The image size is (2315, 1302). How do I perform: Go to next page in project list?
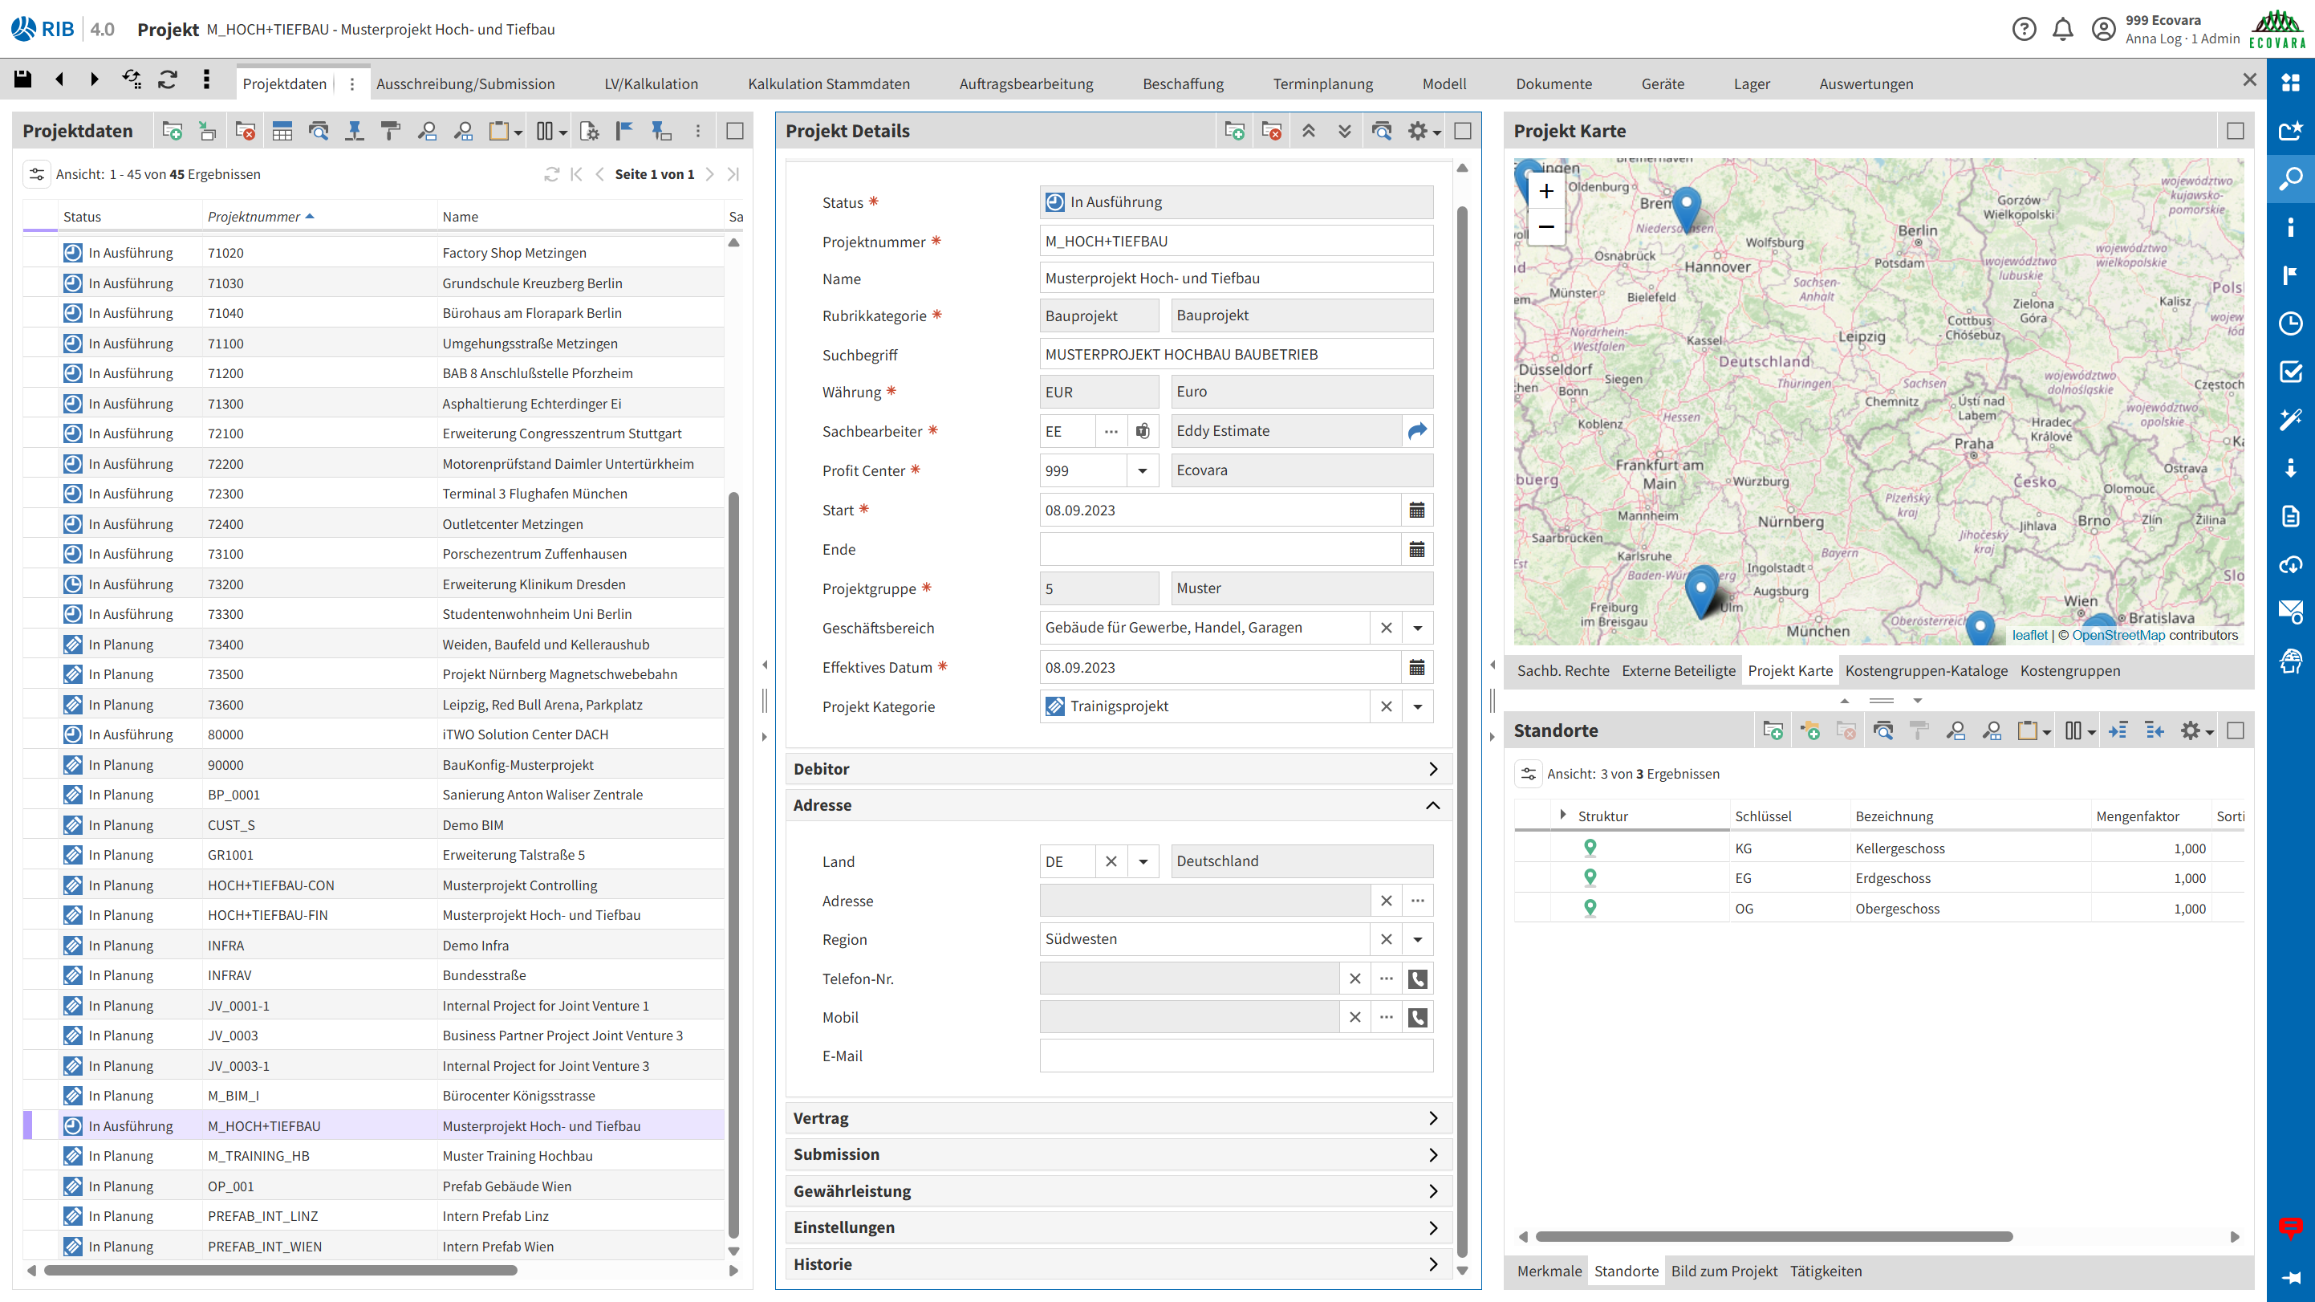pyautogui.click(x=710, y=174)
